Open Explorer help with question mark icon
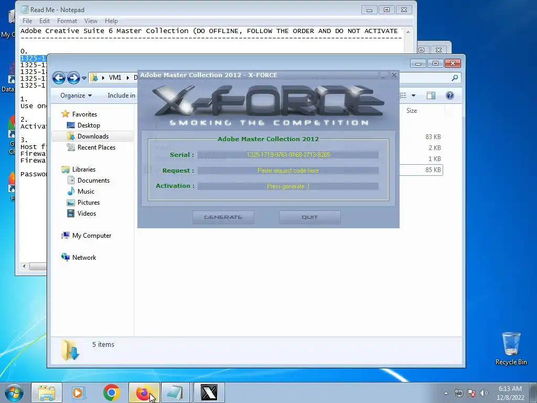The height and width of the screenshot is (403, 537). click(449, 96)
